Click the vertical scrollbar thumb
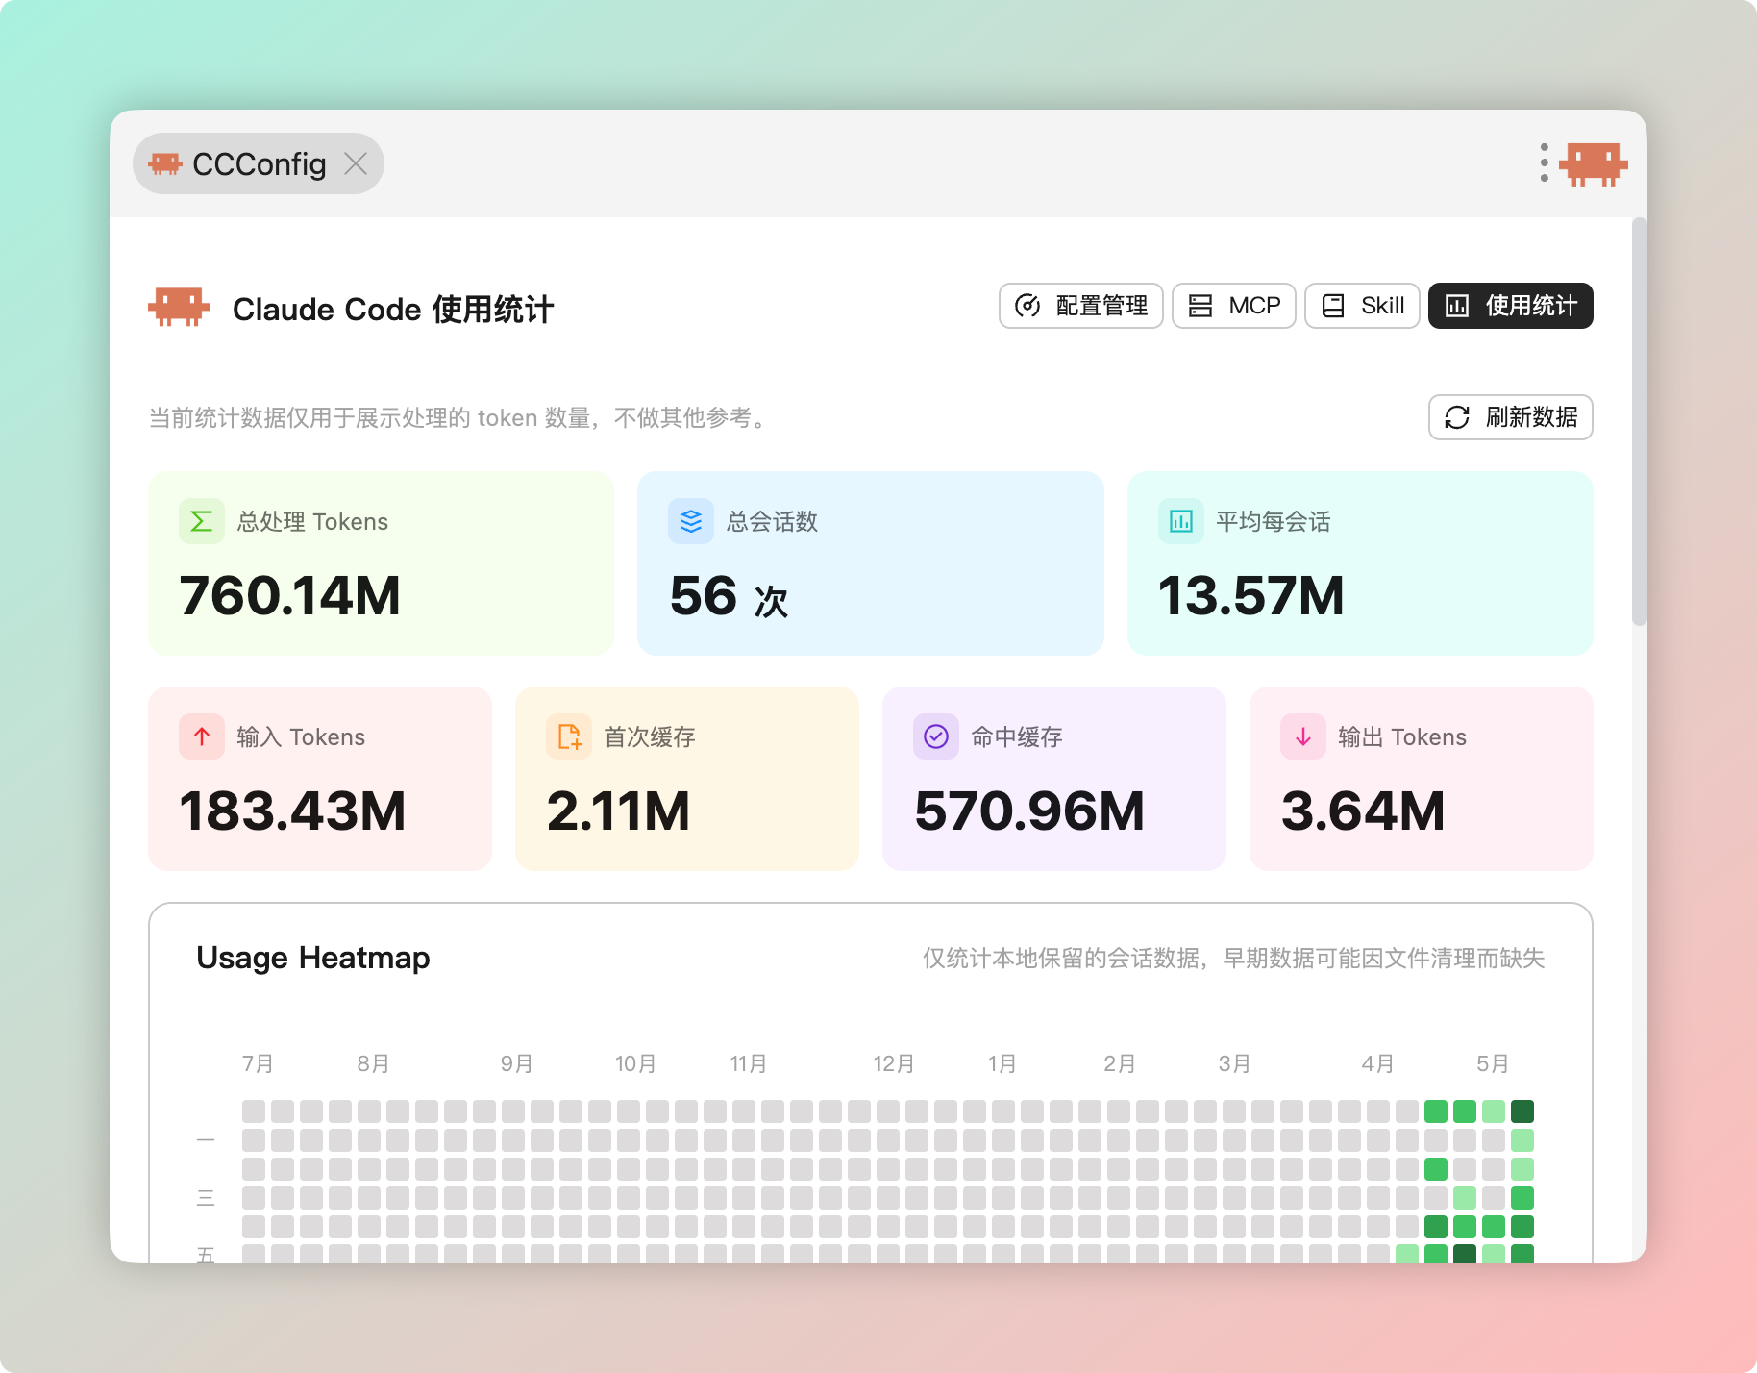The width and height of the screenshot is (1757, 1373). [x=1640, y=423]
